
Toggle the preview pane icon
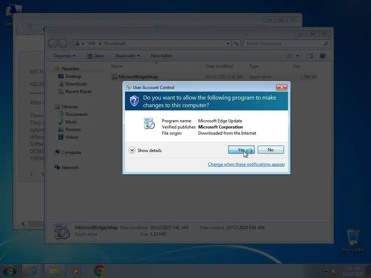coord(309,56)
